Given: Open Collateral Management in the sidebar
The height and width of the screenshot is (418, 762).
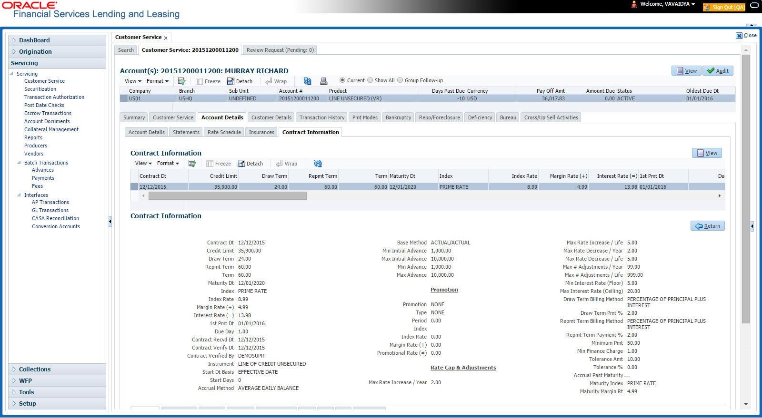Looking at the screenshot, I should tap(51, 129).
